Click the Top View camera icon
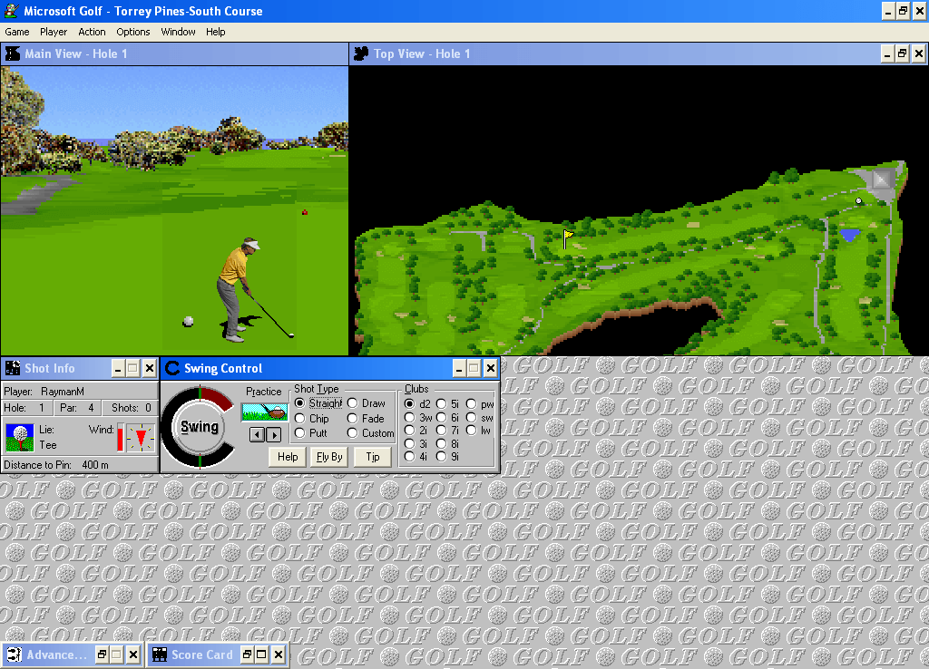 pyautogui.click(x=360, y=53)
